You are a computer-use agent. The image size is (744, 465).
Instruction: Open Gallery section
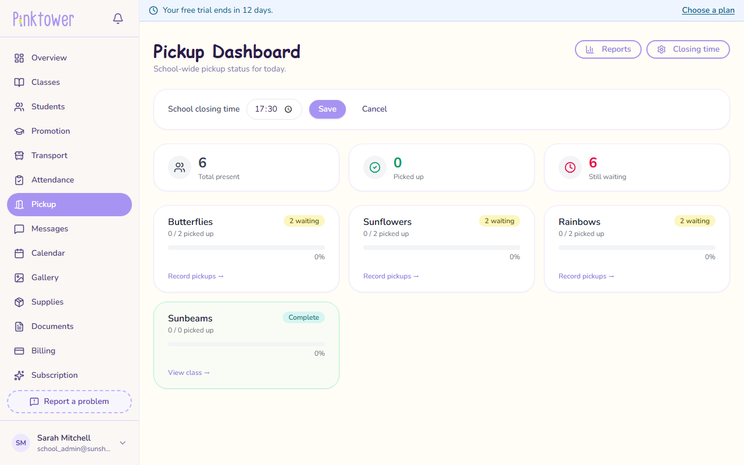pos(69,278)
